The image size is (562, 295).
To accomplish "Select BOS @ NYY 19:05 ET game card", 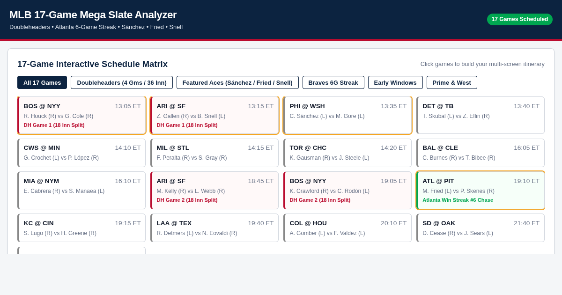I will pos(348,190).
